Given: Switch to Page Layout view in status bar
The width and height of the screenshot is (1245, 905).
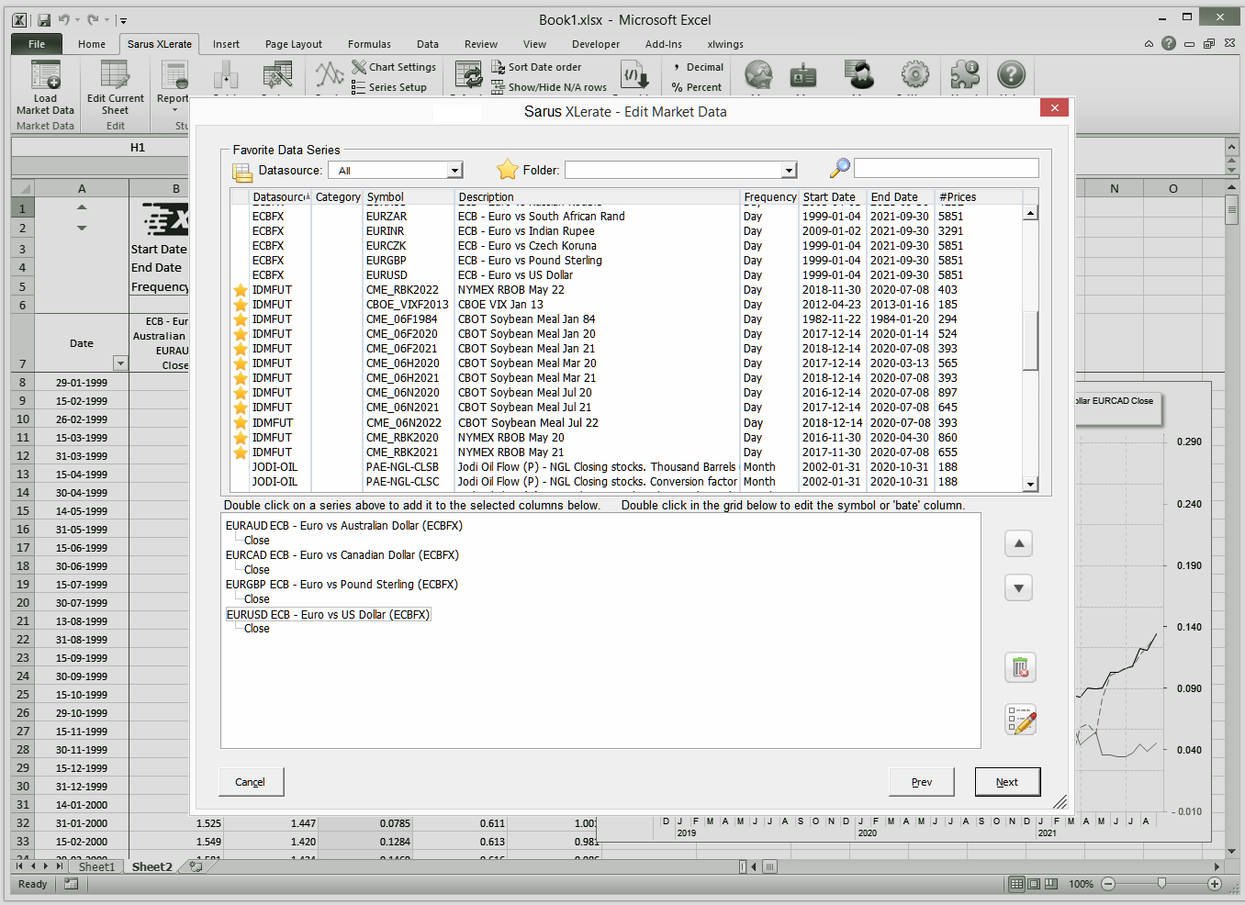Looking at the screenshot, I should 1034,884.
